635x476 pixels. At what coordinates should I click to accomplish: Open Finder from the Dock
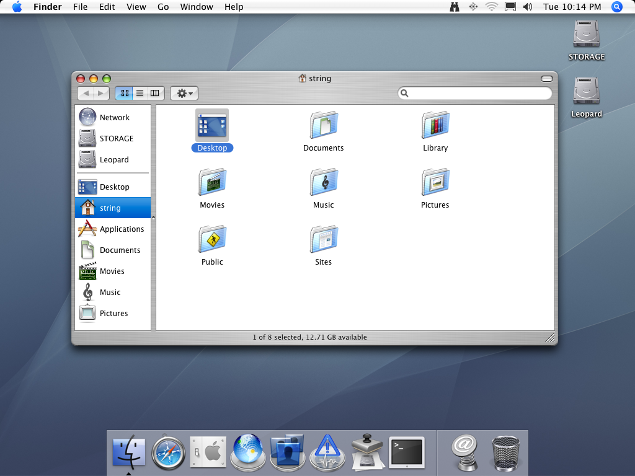pos(129,452)
